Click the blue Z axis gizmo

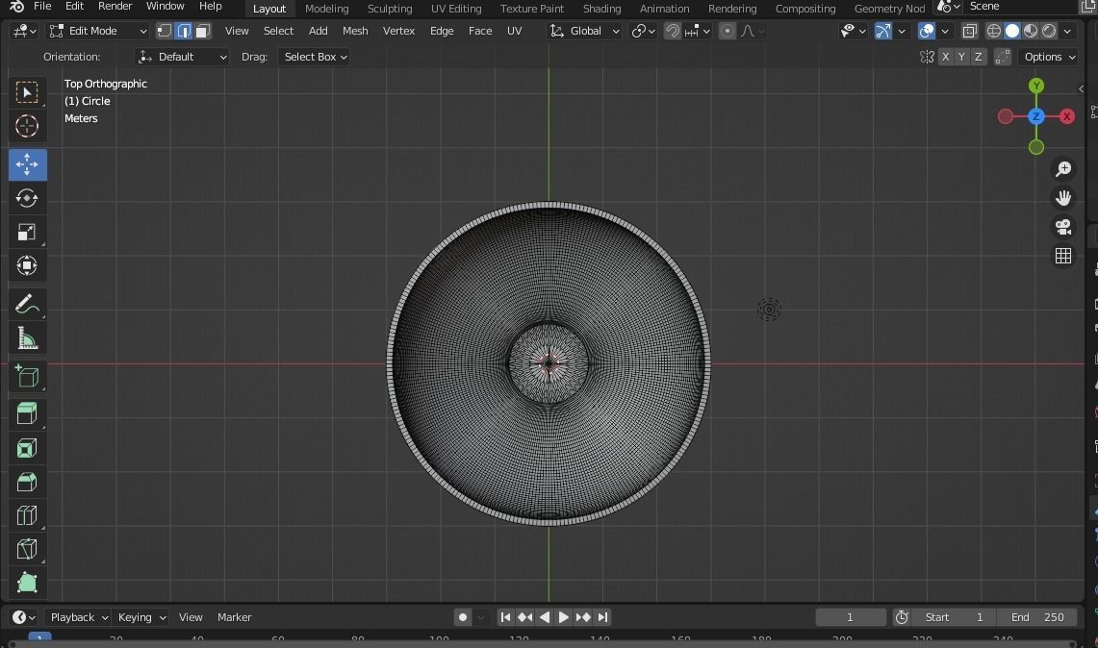pos(1036,116)
